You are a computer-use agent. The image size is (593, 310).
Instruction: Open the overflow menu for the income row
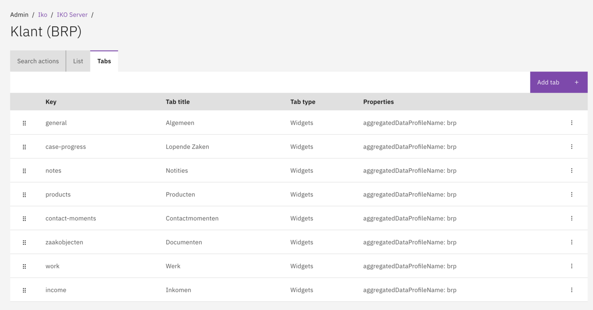(x=571, y=290)
